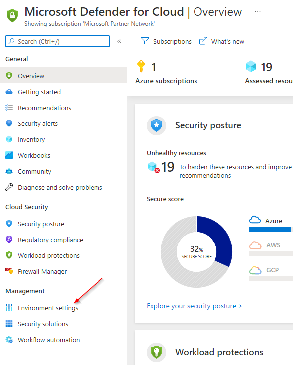Click the Security alerts shield icon

[x=9, y=123]
